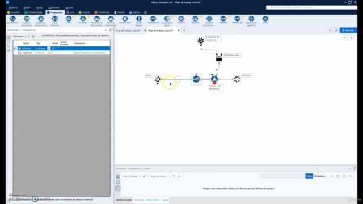The height and width of the screenshot is (204, 363).
Task: Switch to the Transformar tool category
Action: click(102, 12)
